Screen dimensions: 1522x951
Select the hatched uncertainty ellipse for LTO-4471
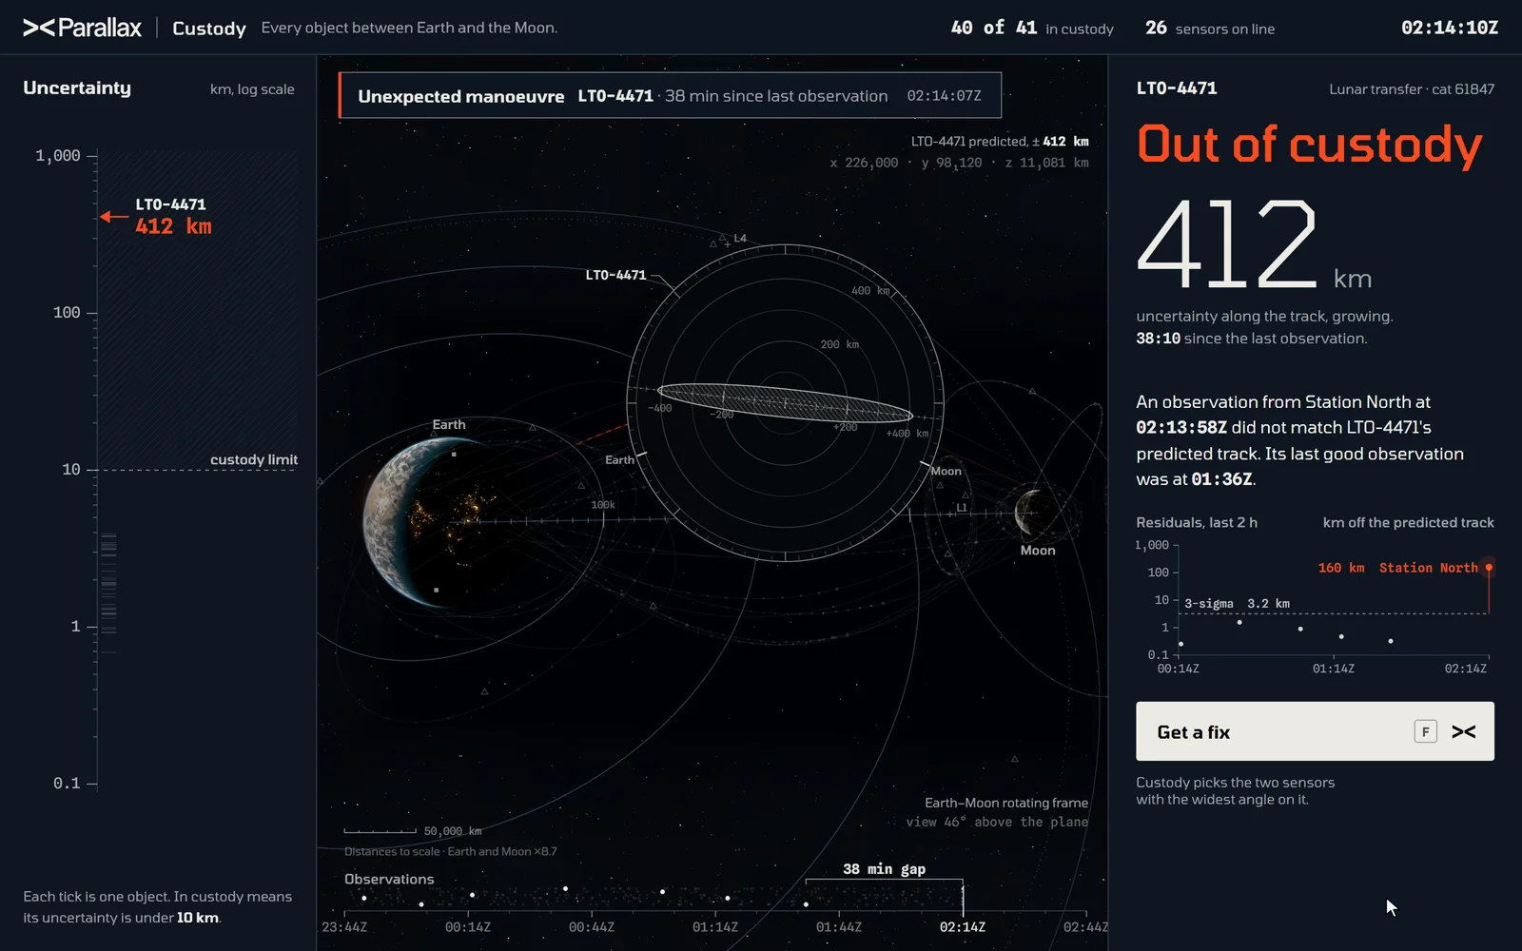(785, 403)
